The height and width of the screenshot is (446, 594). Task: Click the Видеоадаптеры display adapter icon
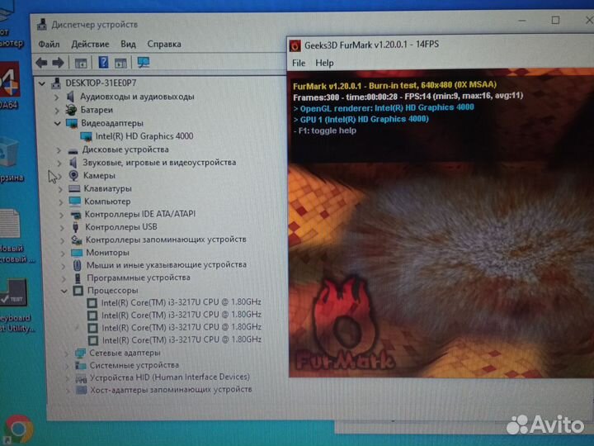(72, 123)
